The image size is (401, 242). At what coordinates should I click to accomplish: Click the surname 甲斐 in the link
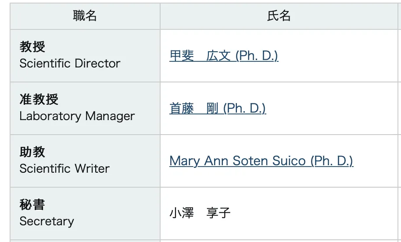(x=182, y=56)
